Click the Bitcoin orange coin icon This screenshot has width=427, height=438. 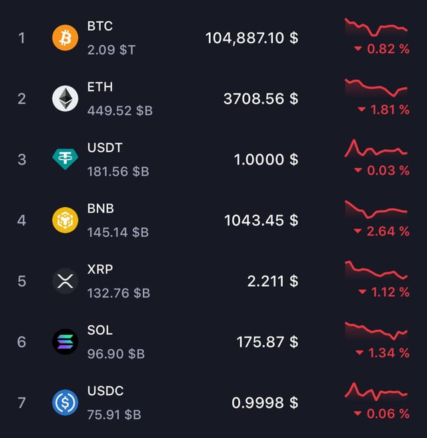pyautogui.click(x=65, y=38)
